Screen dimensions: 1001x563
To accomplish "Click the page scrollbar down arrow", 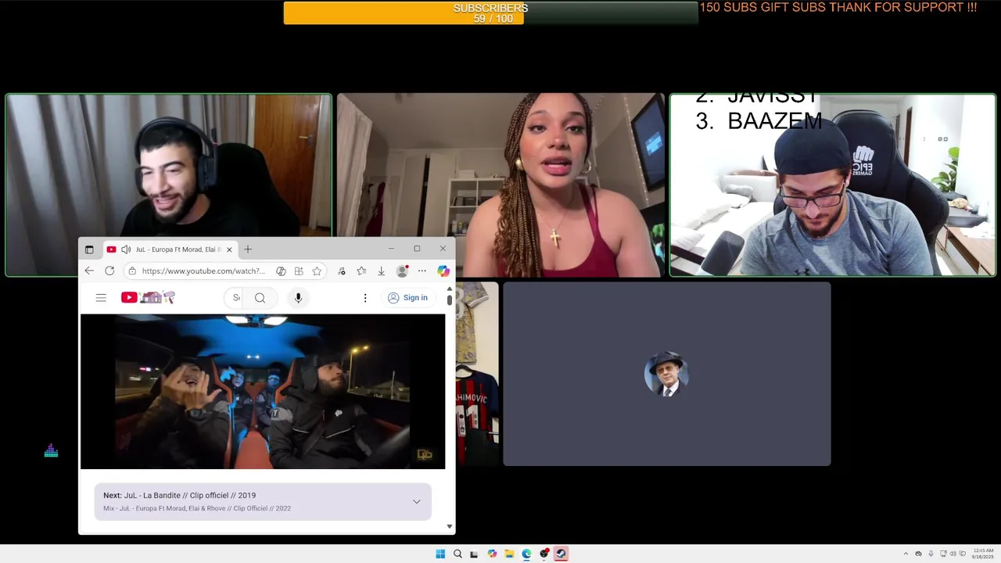I will coord(450,527).
